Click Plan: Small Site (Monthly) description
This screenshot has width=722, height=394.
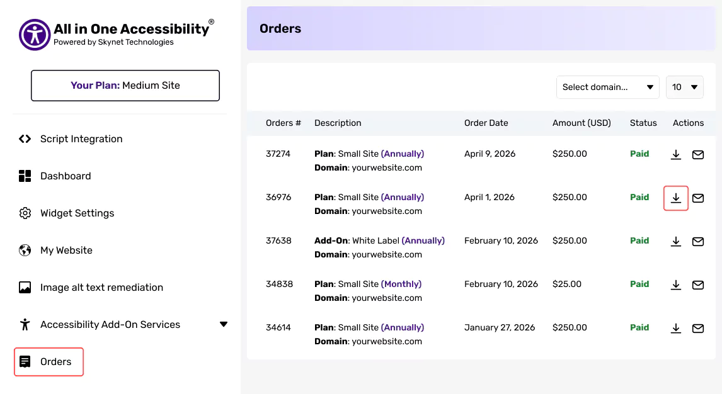pos(368,284)
